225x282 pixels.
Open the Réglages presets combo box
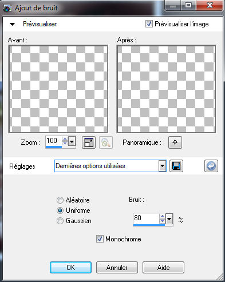point(110,166)
